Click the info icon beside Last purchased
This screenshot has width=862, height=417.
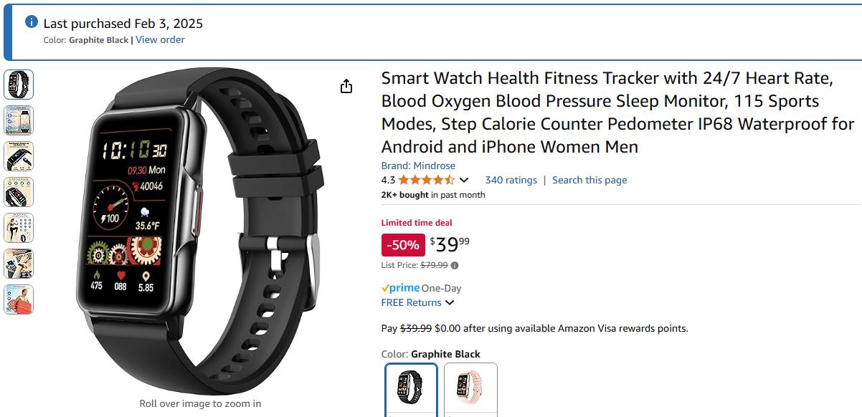click(x=32, y=22)
